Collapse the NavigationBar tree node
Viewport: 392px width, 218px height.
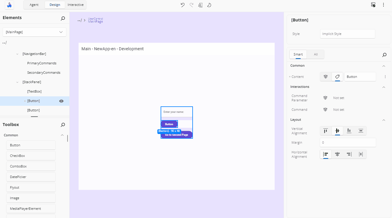point(18,54)
